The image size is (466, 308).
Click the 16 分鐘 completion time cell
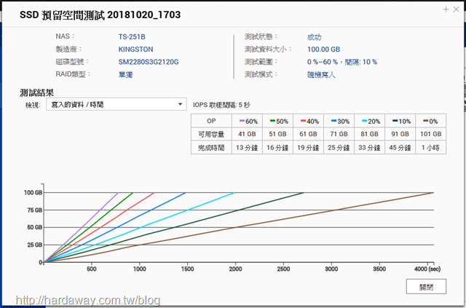tap(278, 148)
